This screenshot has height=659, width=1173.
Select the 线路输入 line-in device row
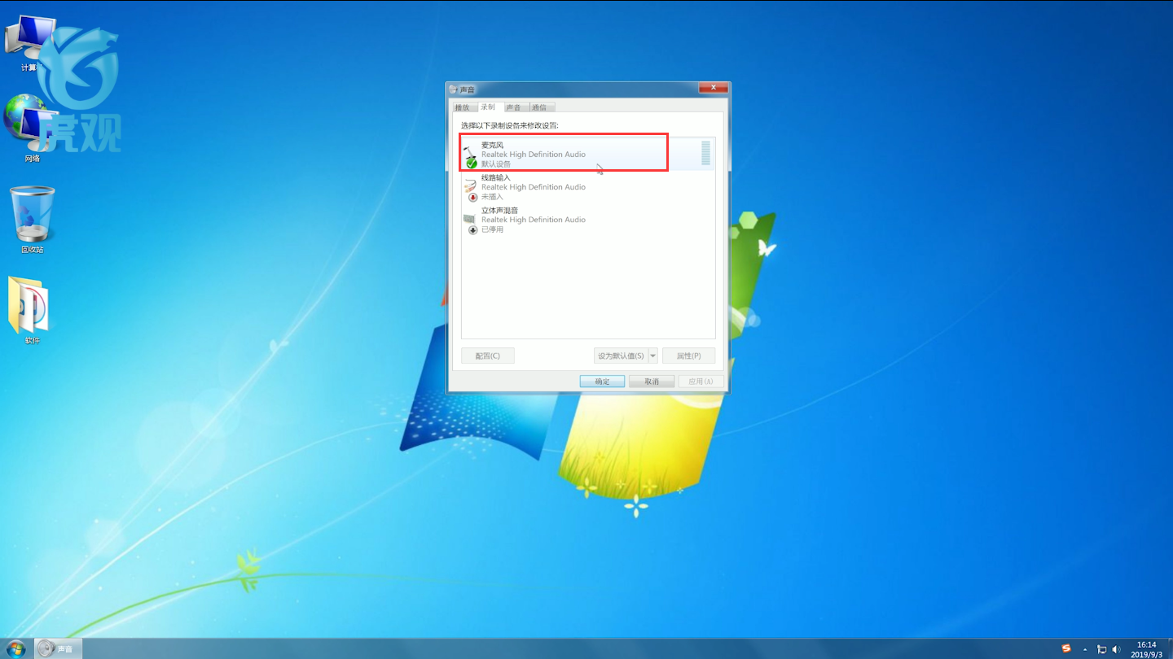pos(588,187)
